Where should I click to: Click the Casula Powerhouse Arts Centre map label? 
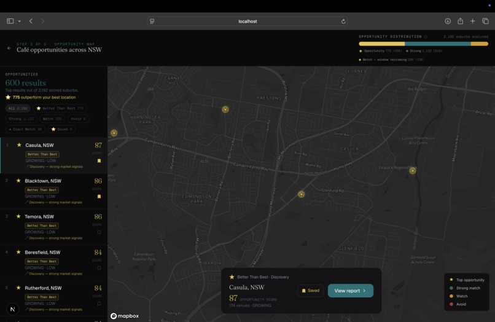[x=418, y=140]
